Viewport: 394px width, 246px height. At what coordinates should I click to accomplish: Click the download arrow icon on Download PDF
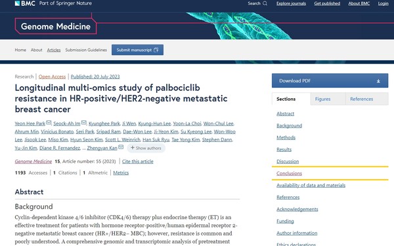point(378,81)
